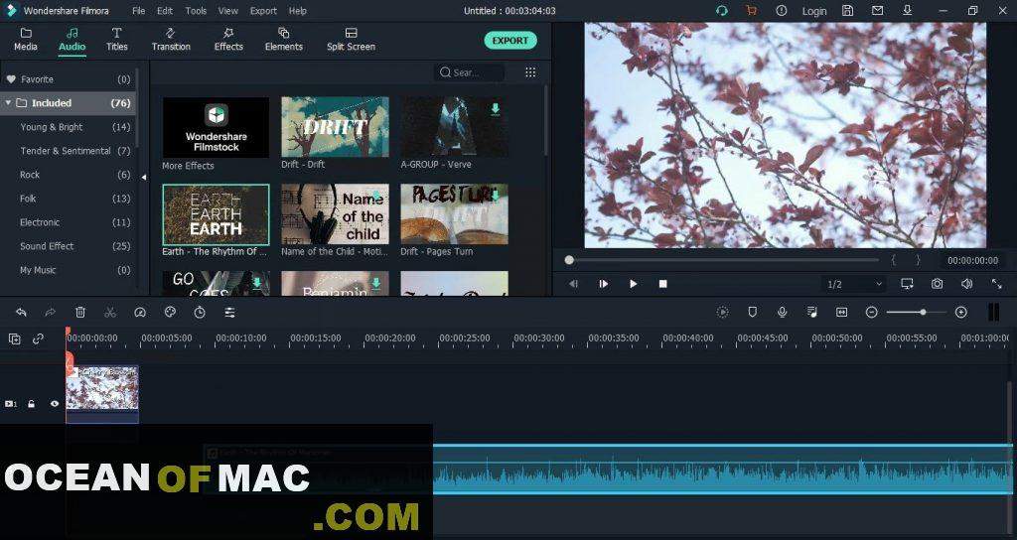Image resolution: width=1017 pixels, height=540 pixels.
Task: Open the Transition tab
Action: pyautogui.click(x=171, y=40)
